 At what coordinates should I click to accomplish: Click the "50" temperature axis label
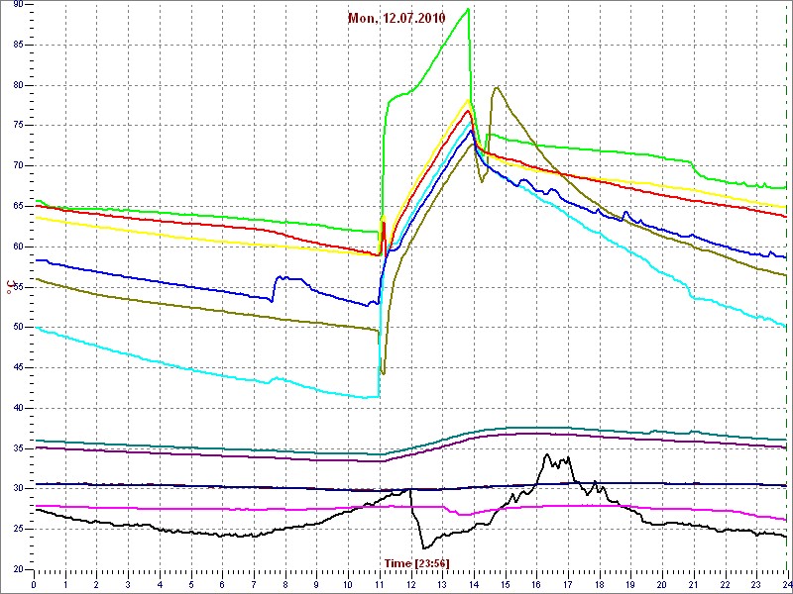(18, 328)
